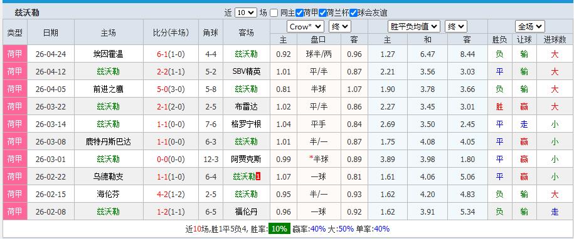
Task: Click the 荷甲 tag on 26-03-14 row
Action: (x=15, y=125)
